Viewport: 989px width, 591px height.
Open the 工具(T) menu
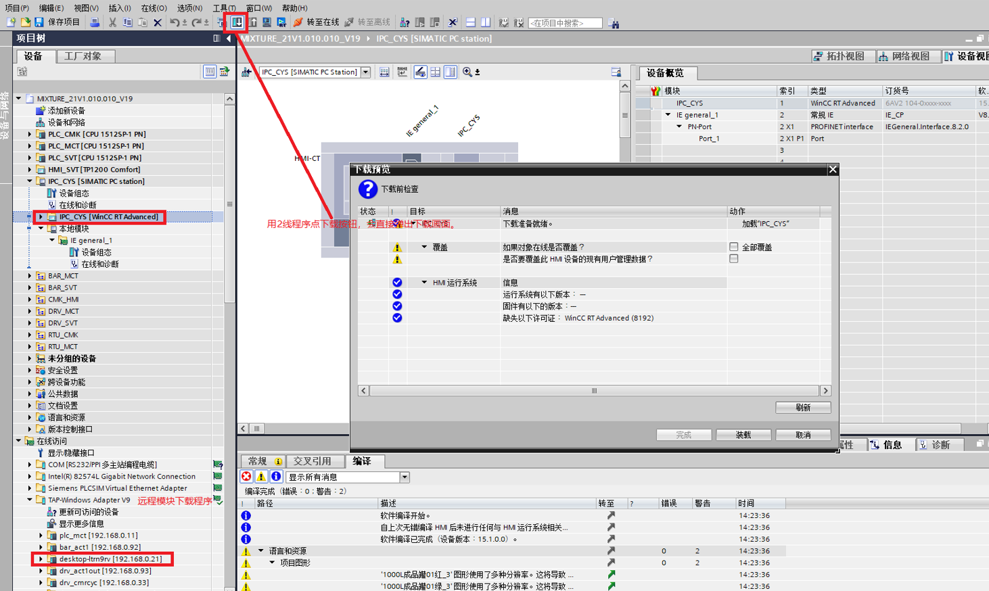[224, 7]
